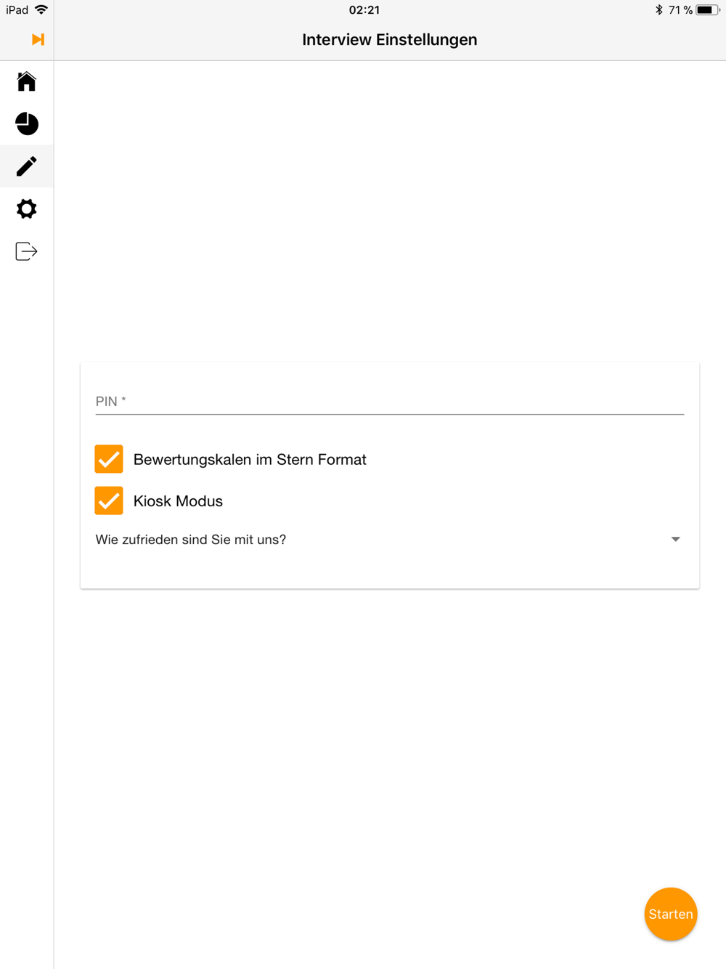Image resolution: width=726 pixels, height=969 pixels.
Task: Select the pencil edit icon
Action: pos(27,166)
